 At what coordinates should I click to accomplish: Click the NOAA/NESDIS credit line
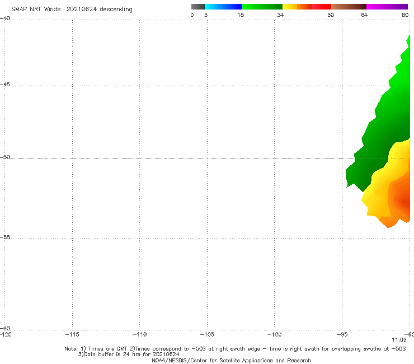pos(231,361)
